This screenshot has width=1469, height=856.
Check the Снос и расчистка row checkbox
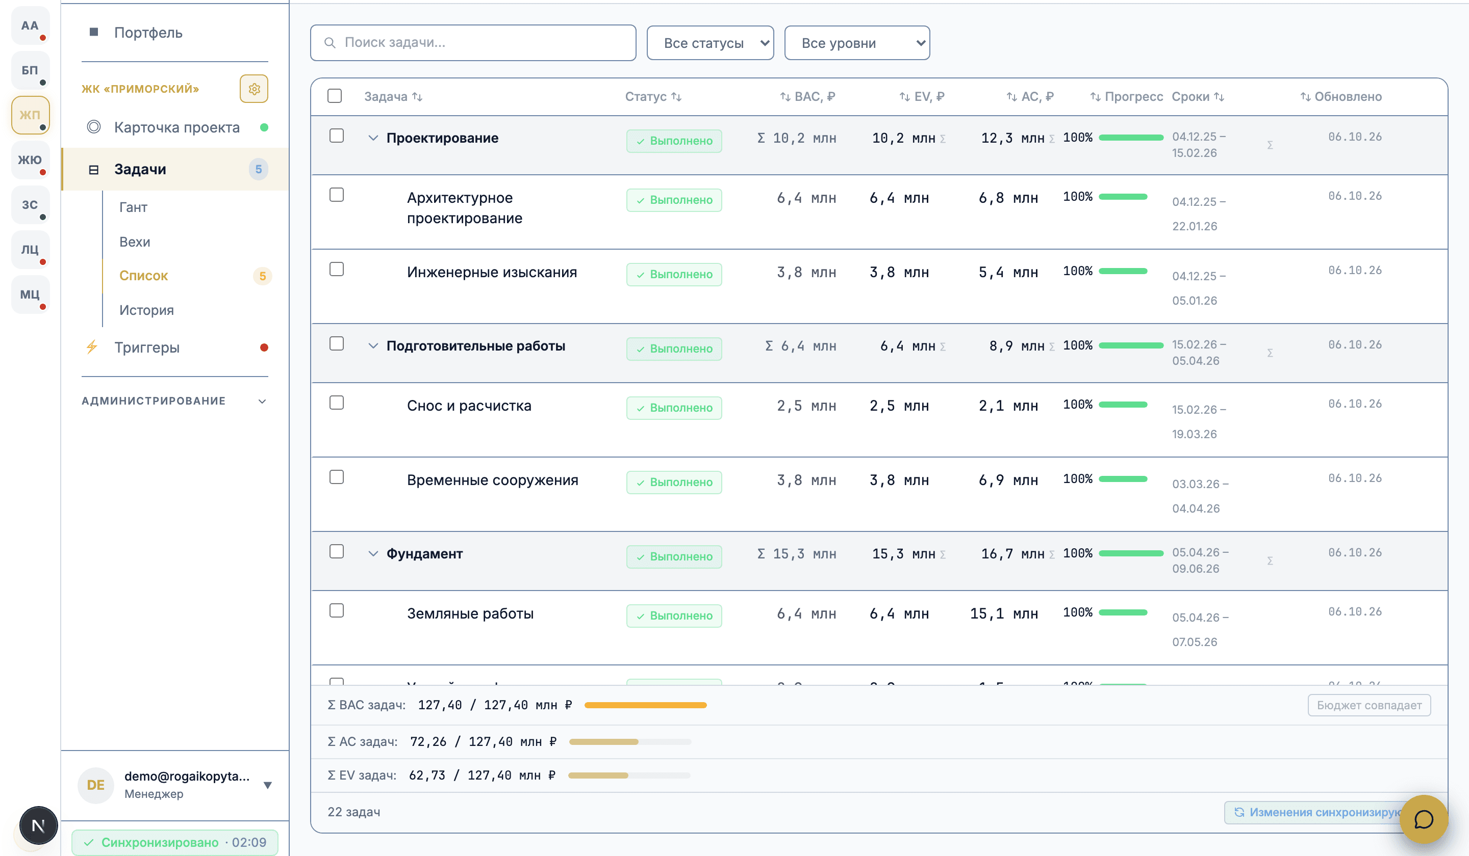click(x=336, y=403)
